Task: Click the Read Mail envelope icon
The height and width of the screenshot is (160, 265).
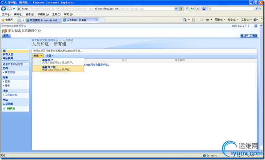Action: 202,20
